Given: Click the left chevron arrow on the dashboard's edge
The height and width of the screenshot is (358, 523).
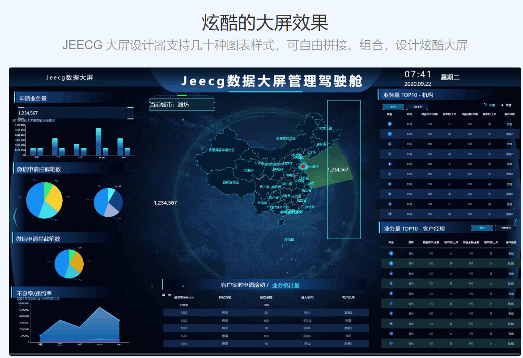Looking at the screenshot, I should (15, 217).
